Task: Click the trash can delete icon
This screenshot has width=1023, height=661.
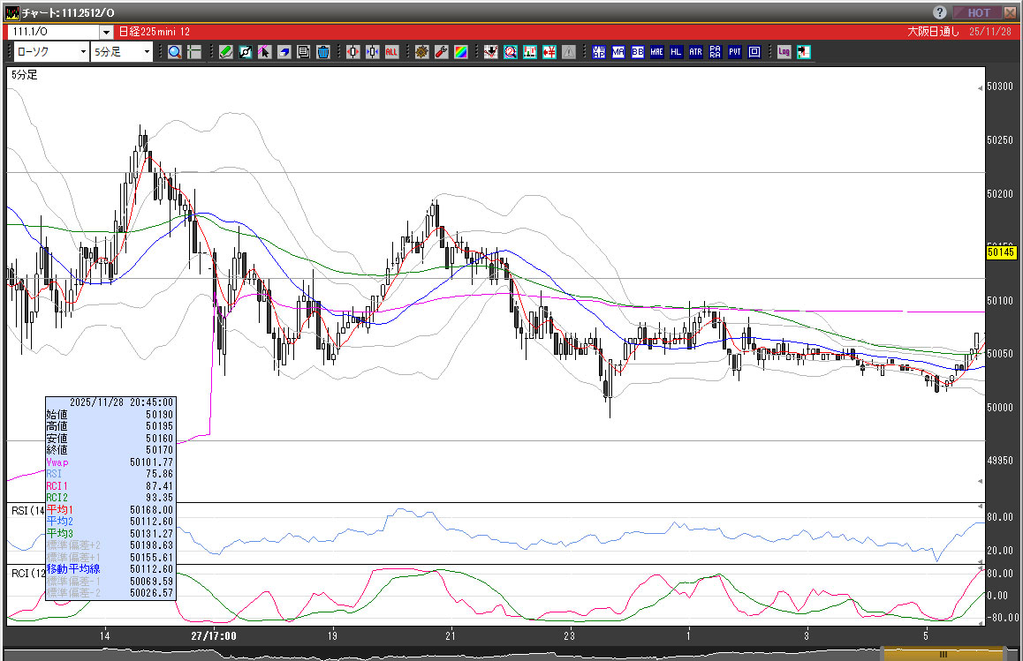Action: (x=323, y=52)
